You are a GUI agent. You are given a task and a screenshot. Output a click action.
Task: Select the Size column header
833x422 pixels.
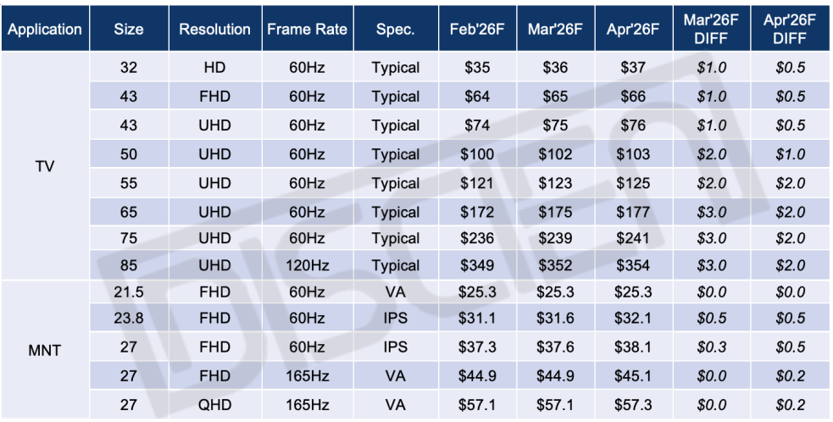tap(130, 29)
